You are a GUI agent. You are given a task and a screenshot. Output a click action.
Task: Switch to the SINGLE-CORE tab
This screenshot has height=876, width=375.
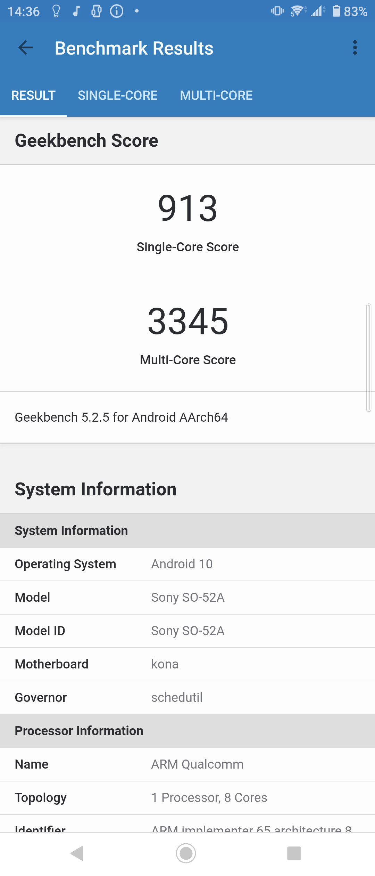tap(117, 96)
